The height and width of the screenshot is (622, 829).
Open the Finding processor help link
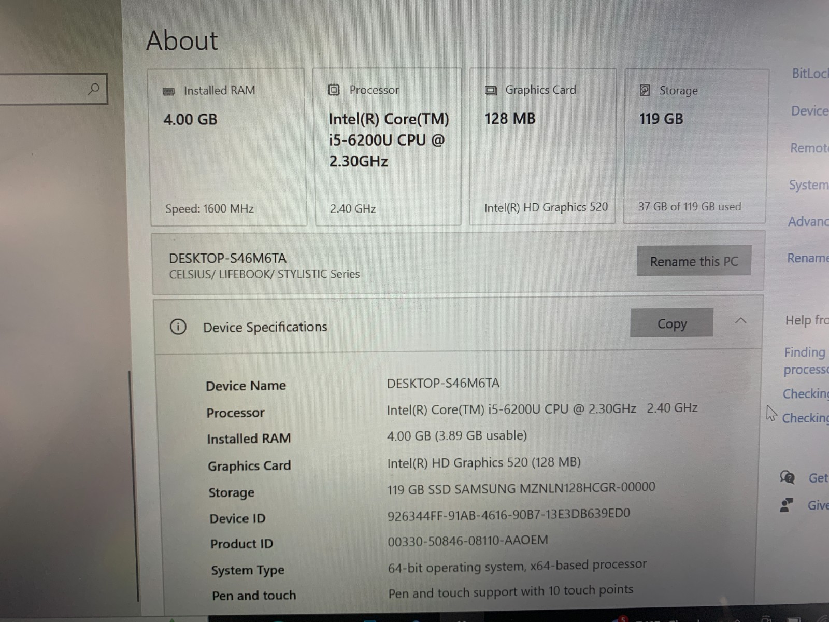point(806,361)
